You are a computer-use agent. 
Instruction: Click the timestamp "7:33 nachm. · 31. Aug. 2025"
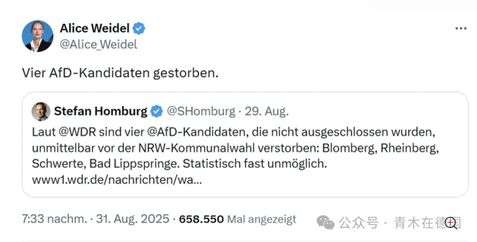(95, 219)
